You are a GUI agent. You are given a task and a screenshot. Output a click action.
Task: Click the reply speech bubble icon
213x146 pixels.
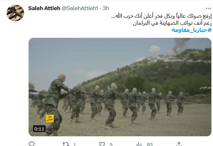coord(32,144)
